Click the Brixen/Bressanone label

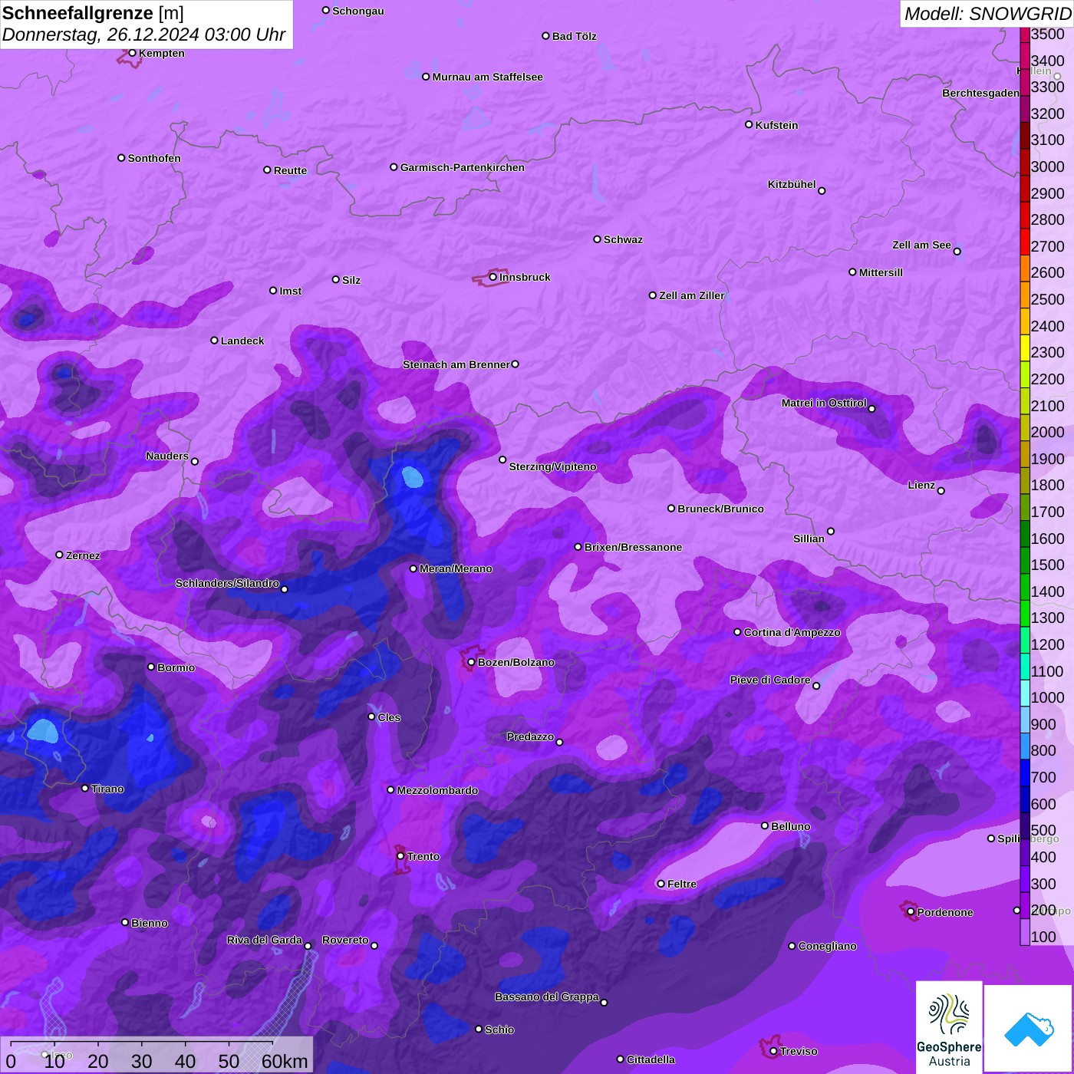point(633,547)
